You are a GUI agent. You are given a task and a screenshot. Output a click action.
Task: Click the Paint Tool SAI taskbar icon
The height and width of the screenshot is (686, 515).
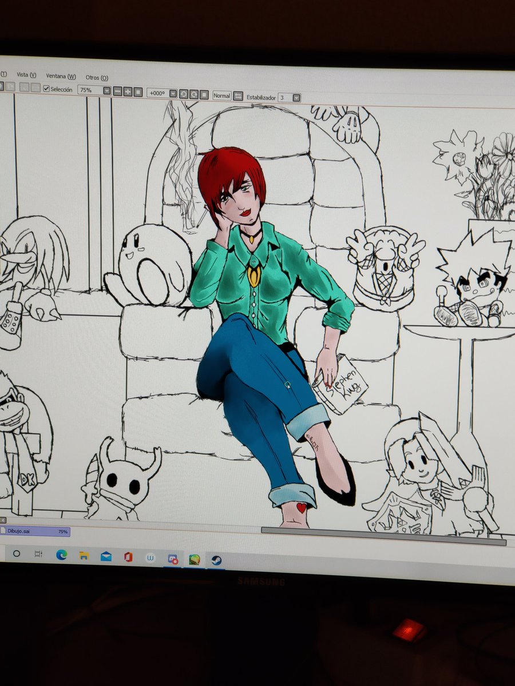pos(195,560)
